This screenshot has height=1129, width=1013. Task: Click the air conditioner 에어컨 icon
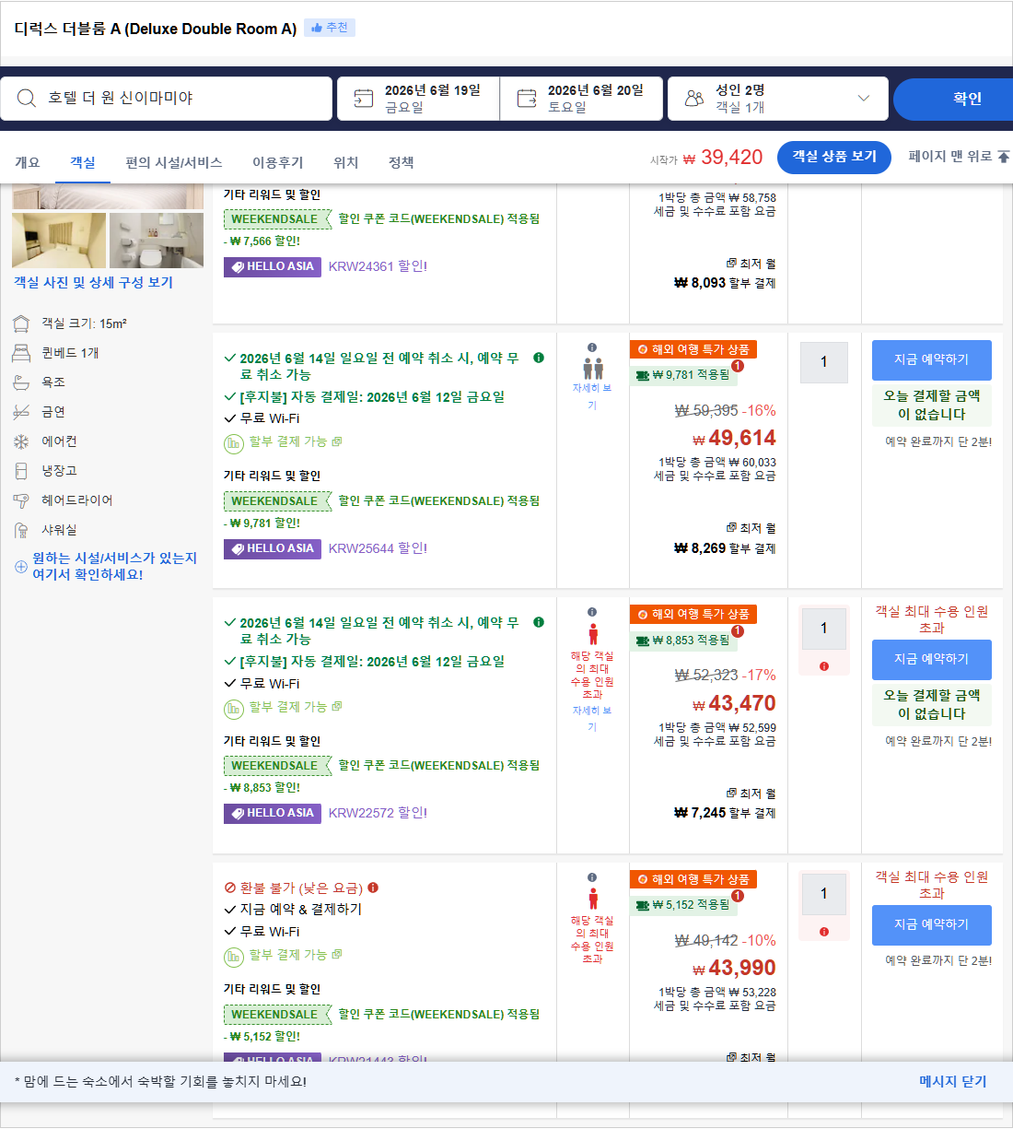[21, 441]
